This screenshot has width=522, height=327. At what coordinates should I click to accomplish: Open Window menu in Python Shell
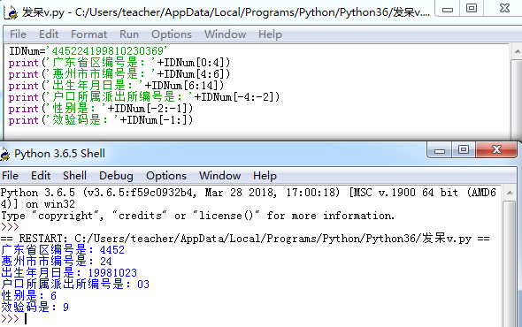point(219,176)
